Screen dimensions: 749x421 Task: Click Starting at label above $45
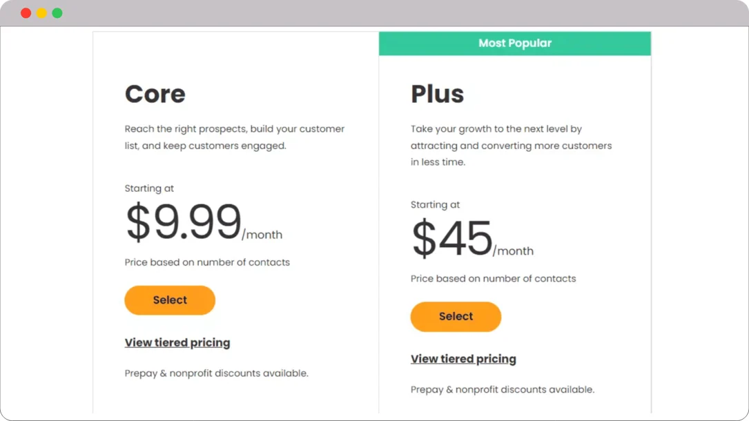435,204
